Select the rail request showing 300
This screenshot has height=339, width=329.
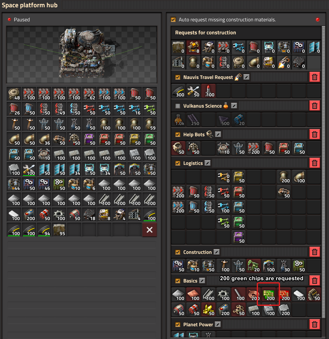pos(179,90)
